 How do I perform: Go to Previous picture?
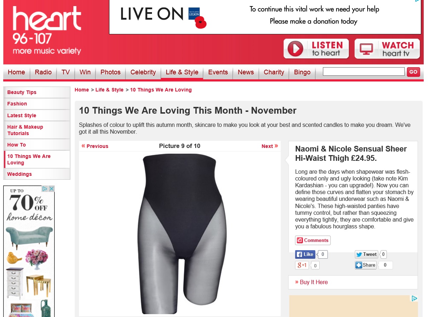tap(95, 146)
